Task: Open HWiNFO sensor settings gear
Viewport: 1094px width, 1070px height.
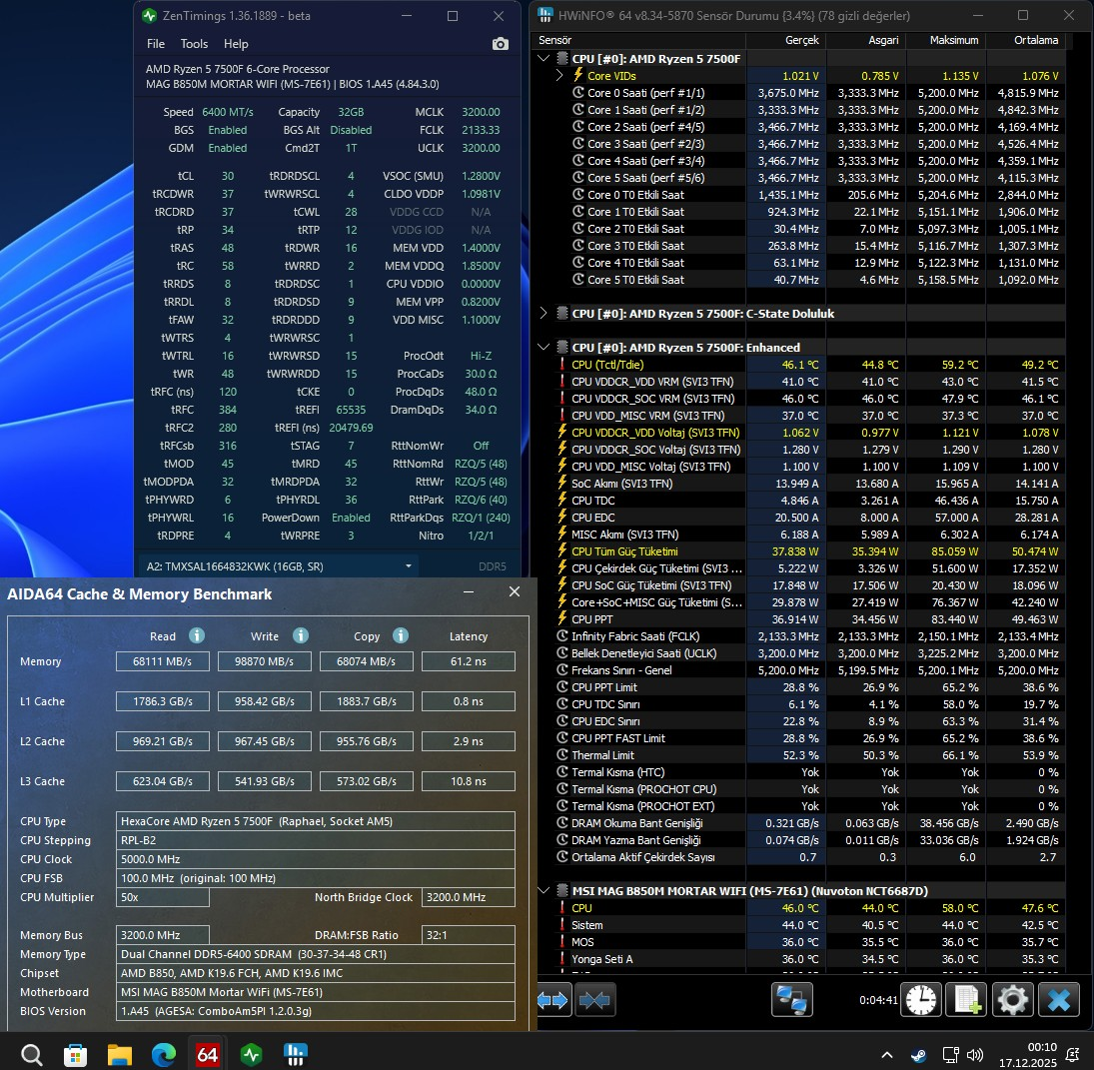Action: coord(1012,1000)
